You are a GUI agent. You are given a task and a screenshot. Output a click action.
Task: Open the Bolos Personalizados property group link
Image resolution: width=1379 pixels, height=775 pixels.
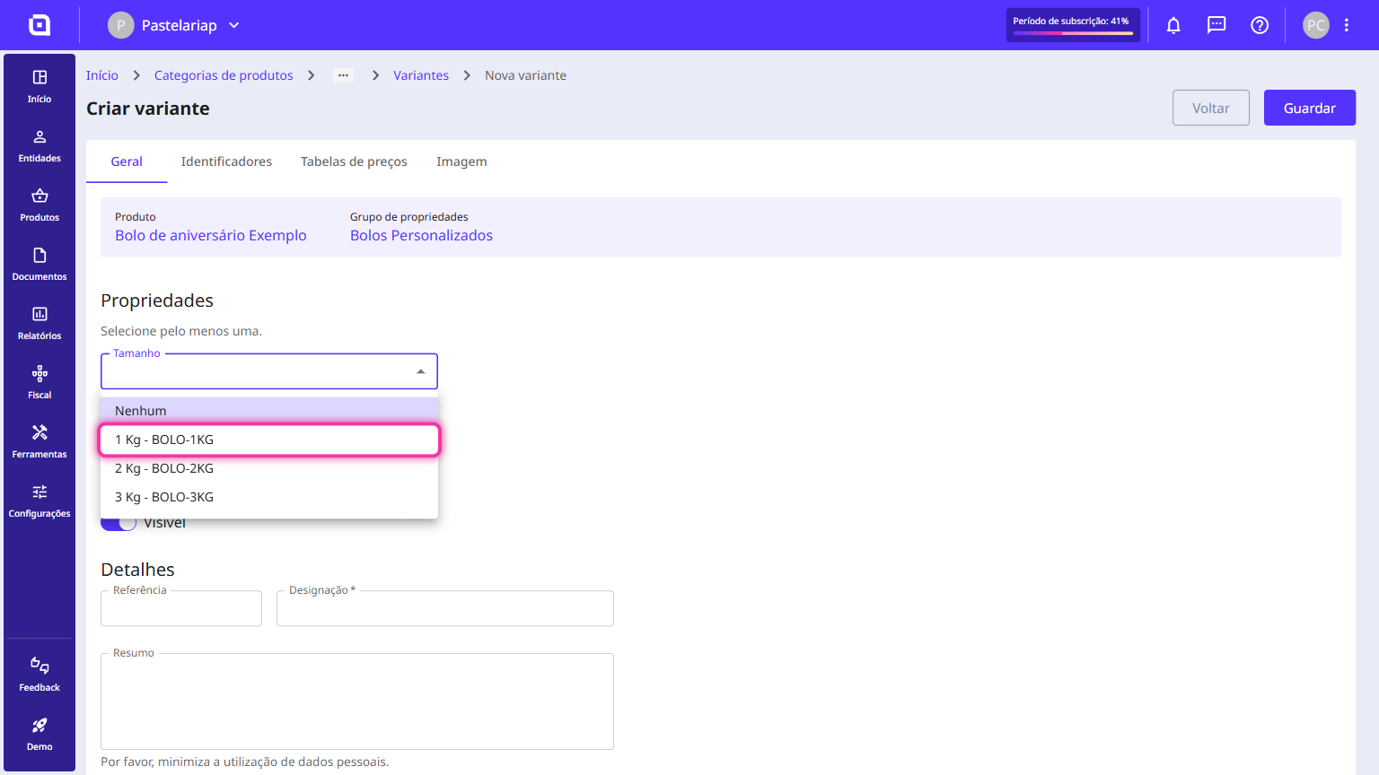pyautogui.click(x=421, y=235)
